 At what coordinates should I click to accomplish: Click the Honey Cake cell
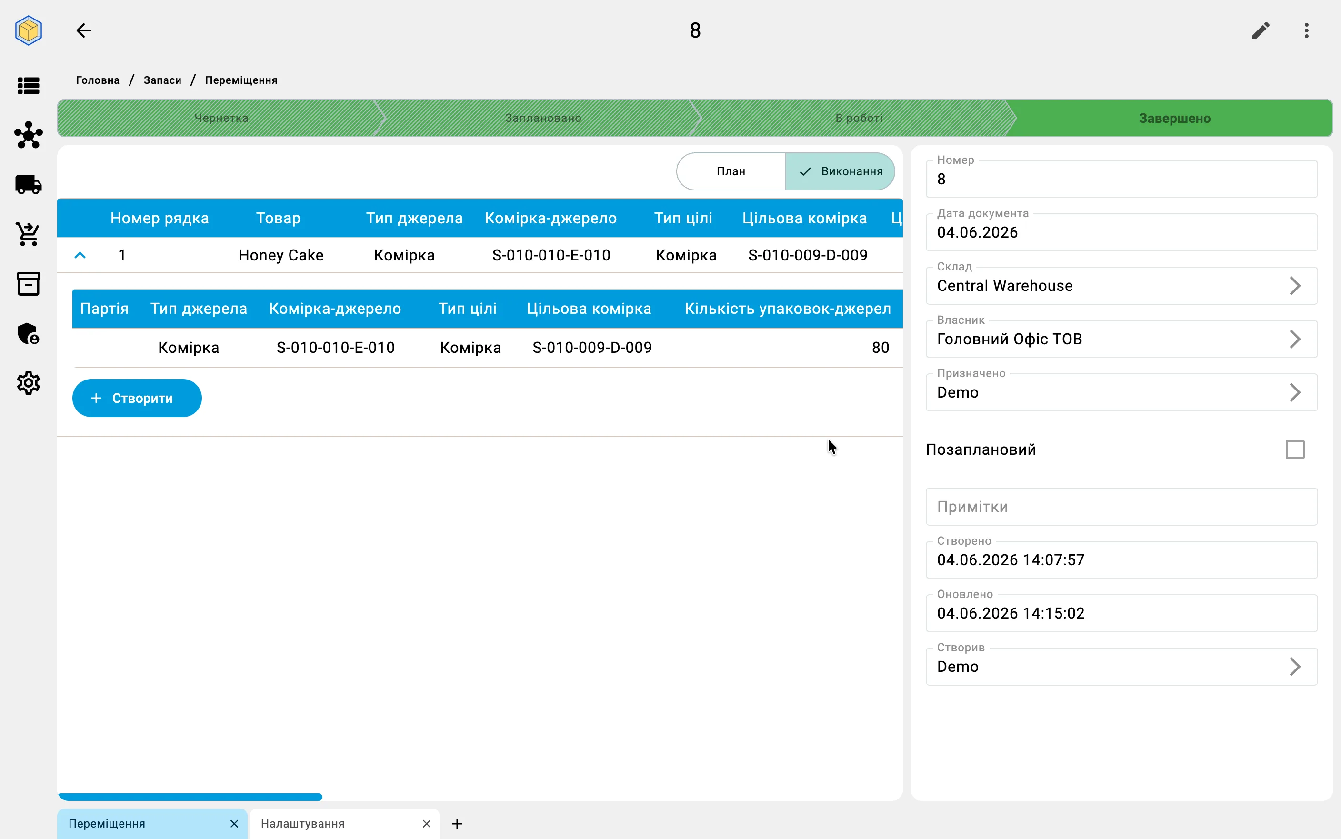click(x=281, y=255)
